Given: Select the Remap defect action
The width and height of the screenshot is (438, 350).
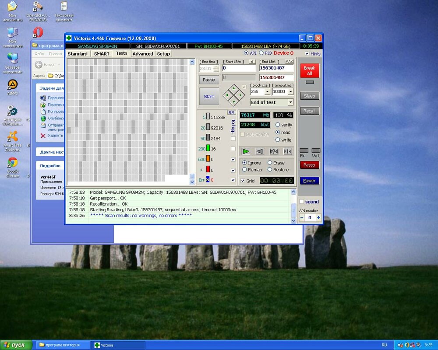Looking at the screenshot, I should (x=245, y=170).
